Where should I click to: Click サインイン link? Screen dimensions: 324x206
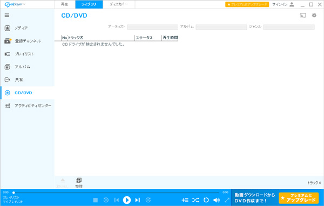[x=280, y=4]
